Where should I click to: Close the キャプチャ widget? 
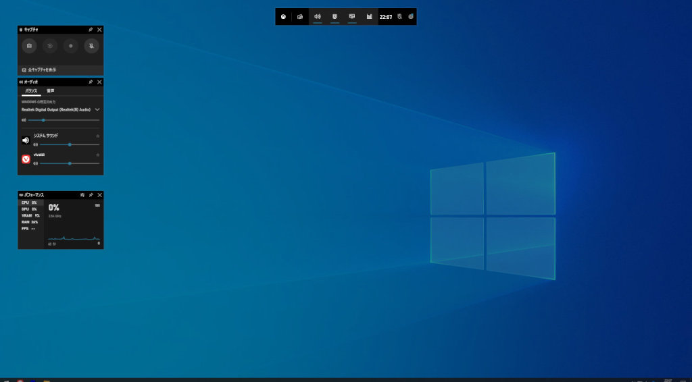tap(99, 30)
